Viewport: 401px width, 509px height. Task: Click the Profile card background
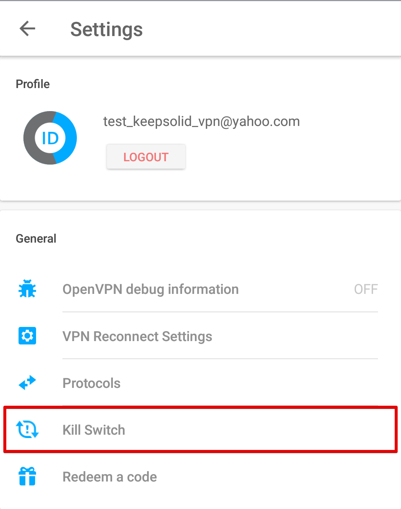[x=200, y=129]
